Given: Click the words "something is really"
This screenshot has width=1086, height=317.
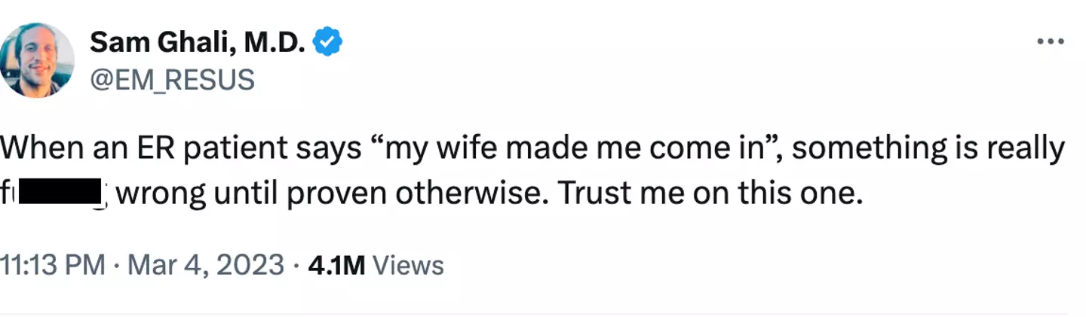Looking at the screenshot, I should (x=928, y=149).
